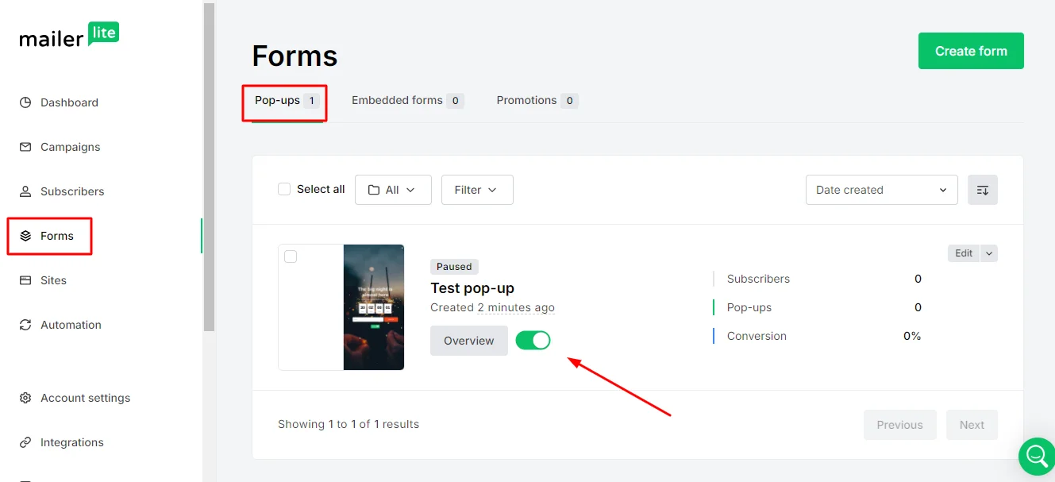Image resolution: width=1055 pixels, height=482 pixels.
Task: Click the 0% conversion value
Action: pos(912,336)
